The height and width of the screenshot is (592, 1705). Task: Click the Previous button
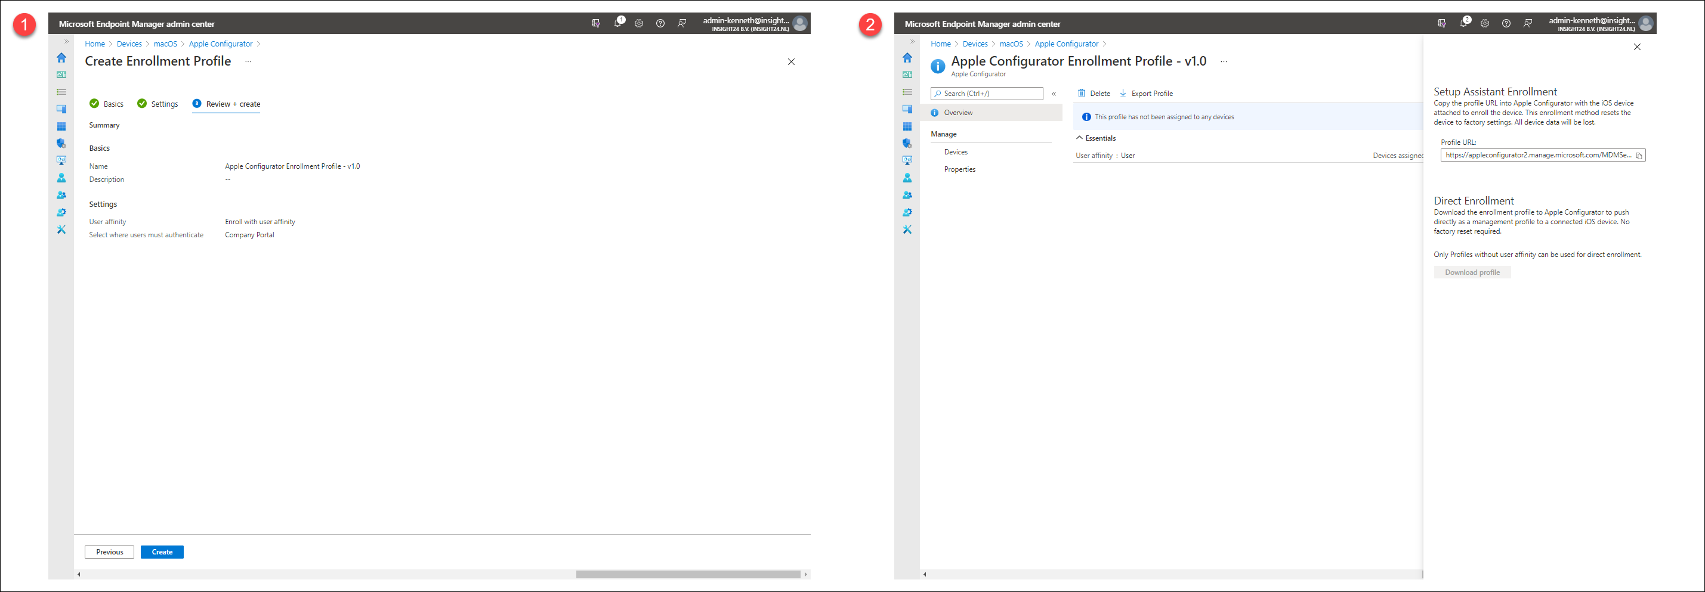coord(109,551)
